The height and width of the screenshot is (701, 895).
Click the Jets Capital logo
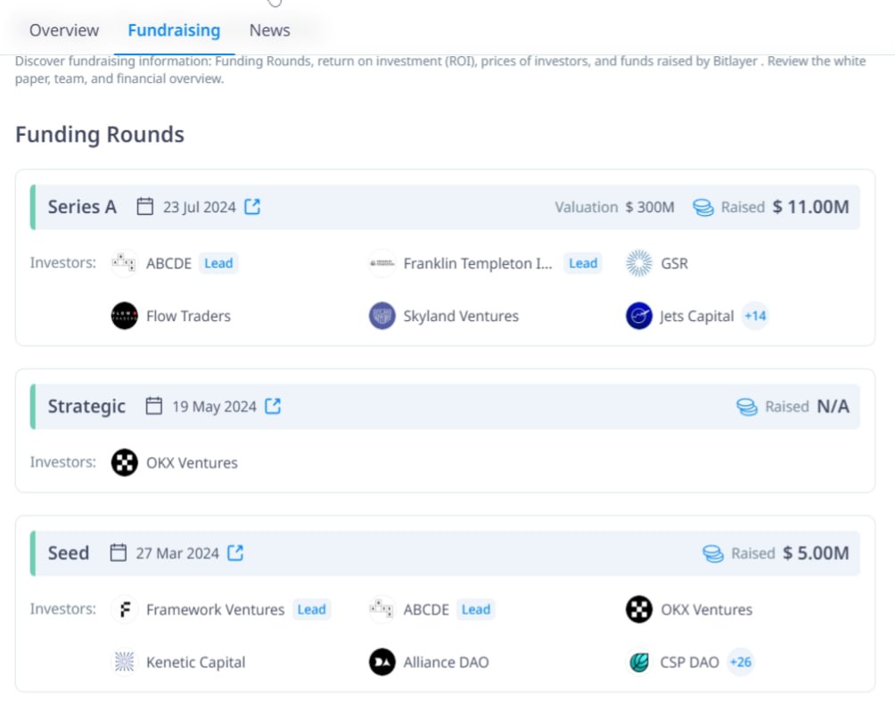coord(639,316)
